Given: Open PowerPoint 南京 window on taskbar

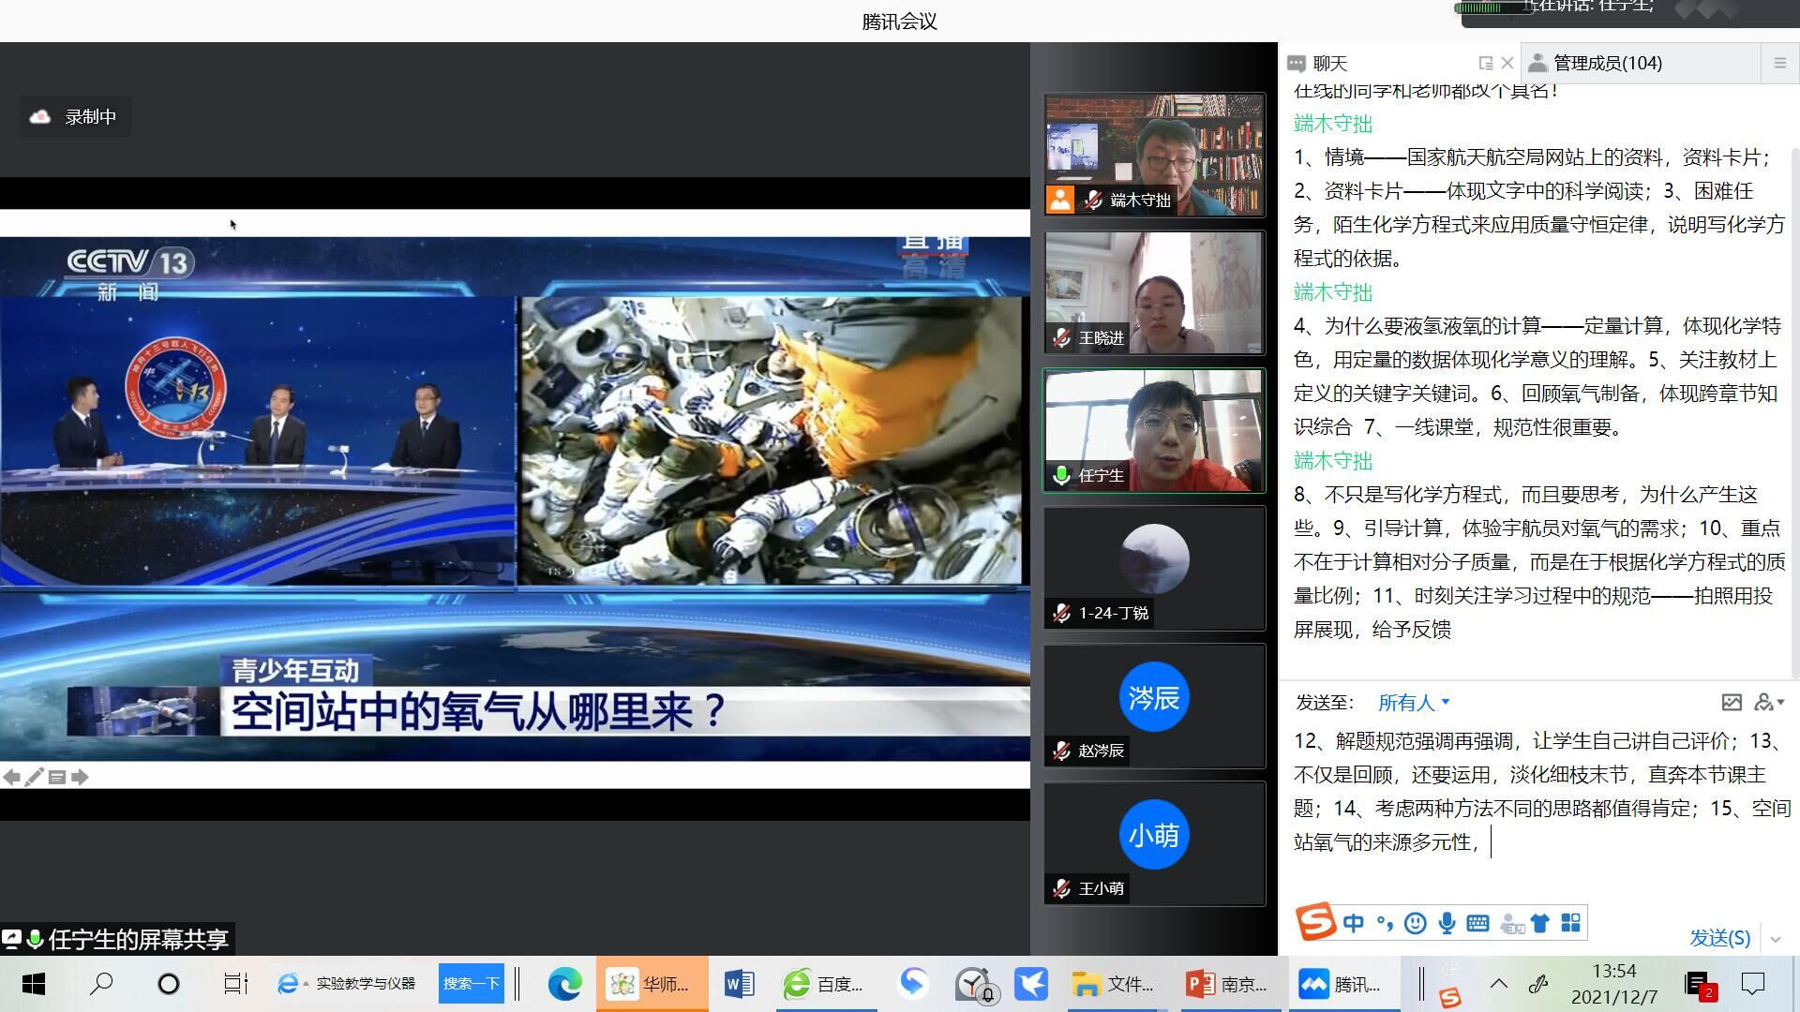Looking at the screenshot, I should click(1230, 984).
